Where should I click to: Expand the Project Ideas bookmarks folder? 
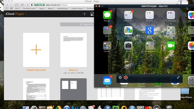pyautogui.click(x=78, y=8)
